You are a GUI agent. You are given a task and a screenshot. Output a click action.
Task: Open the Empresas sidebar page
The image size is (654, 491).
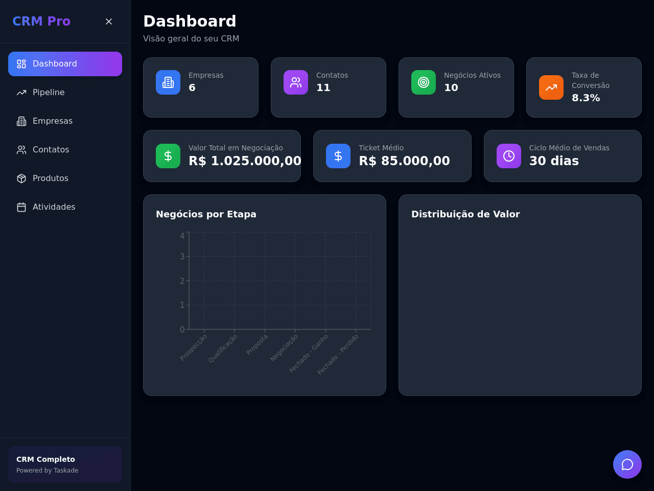click(65, 121)
